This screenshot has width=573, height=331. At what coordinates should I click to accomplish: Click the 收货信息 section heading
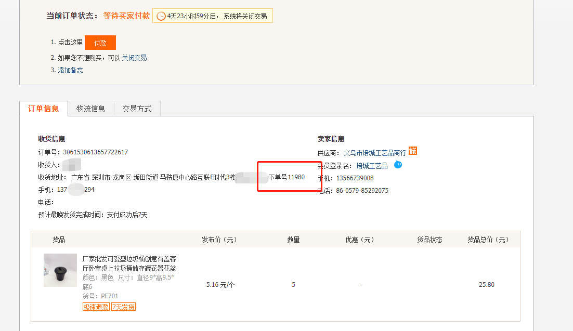(51, 139)
